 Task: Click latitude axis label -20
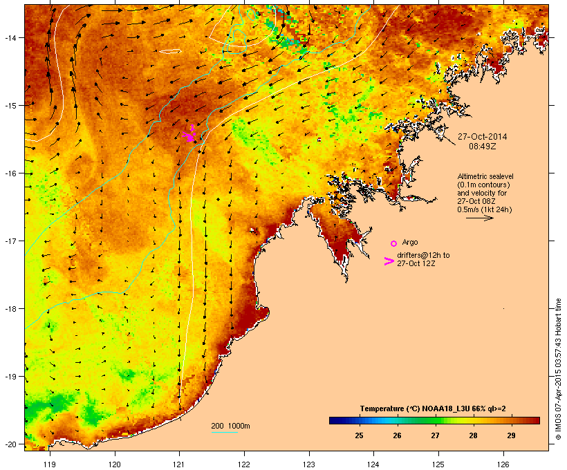pos(10,444)
